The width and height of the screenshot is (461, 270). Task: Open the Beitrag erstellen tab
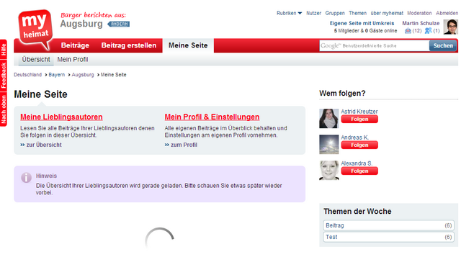tap(129, 45)
